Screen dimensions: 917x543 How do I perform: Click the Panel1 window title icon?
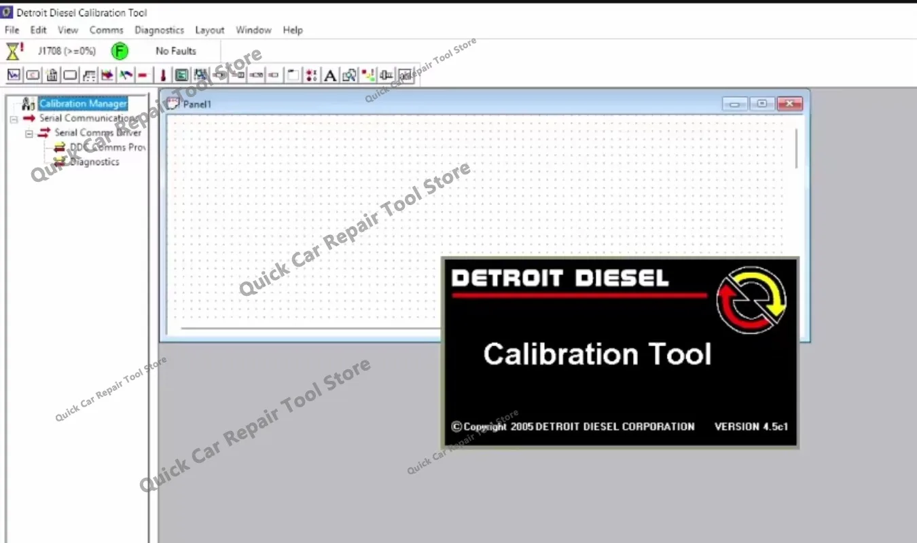(173, 103)
